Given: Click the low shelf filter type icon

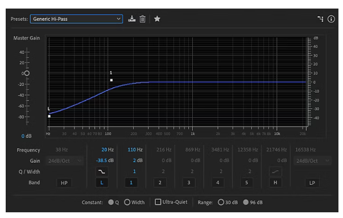Looking at the screenshot, I should click(102, 171).
